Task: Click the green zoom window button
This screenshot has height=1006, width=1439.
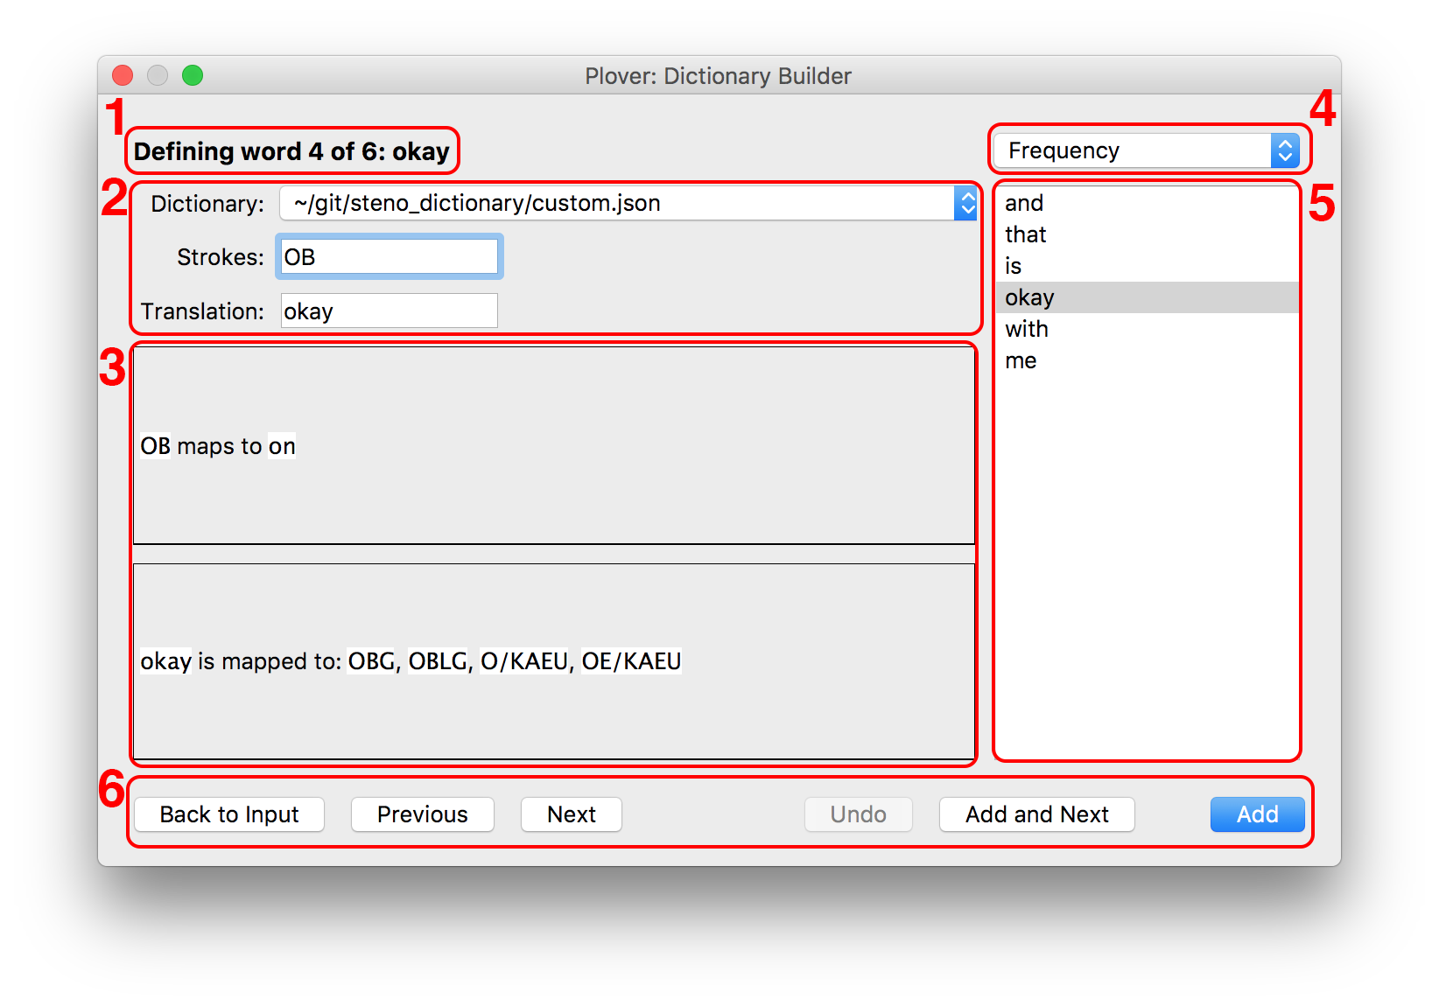Action: point(192,76)
